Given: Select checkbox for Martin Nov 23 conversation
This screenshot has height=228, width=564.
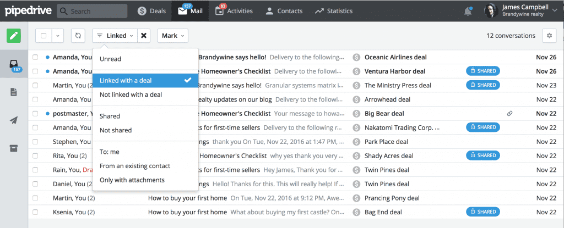Looking at the screenshot, I should (x=35, y=86).
